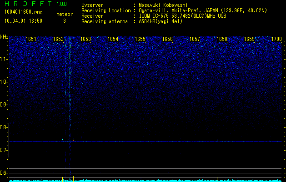
Task: Click the 1655 time axis label
Action: click(x=140, y=39)
